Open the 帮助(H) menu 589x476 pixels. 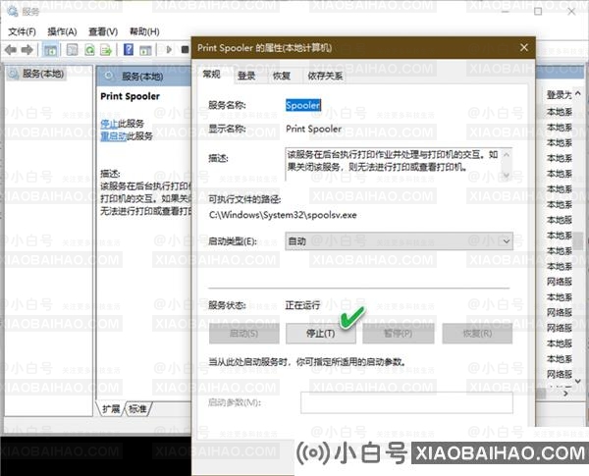pyautogui.click(x=144, y=32)
